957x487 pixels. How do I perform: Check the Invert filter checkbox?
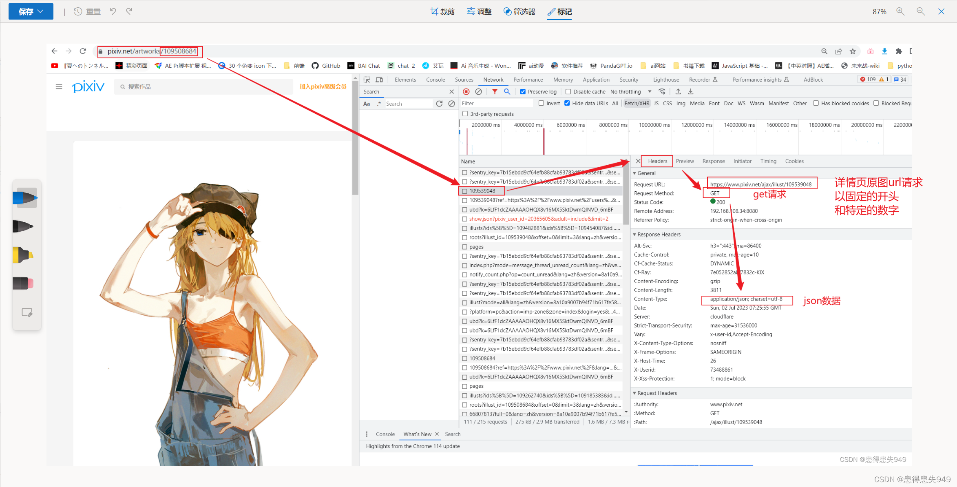[541, 103]
